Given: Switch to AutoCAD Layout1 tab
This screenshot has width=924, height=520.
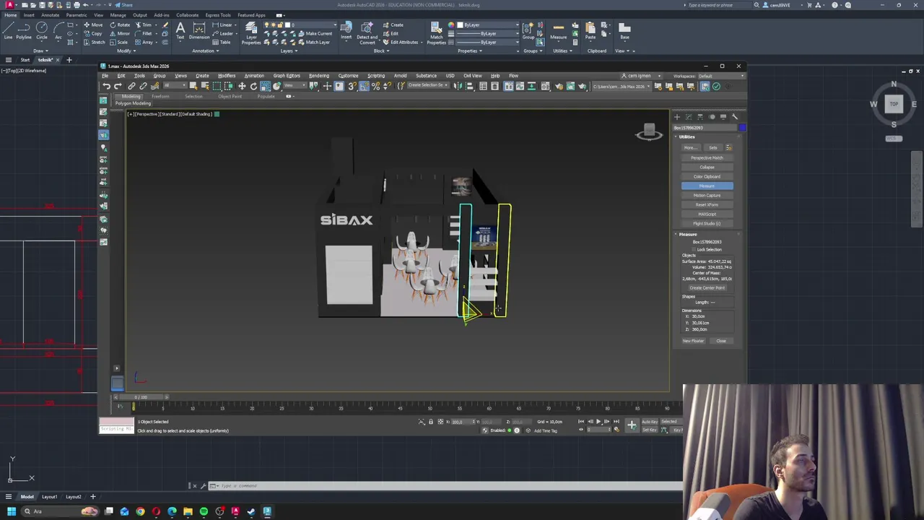Looking at the screenshot, I should tap(49, 497).
